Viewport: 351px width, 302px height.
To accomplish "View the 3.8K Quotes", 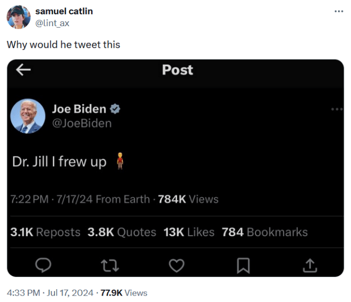I will (122, 232).
